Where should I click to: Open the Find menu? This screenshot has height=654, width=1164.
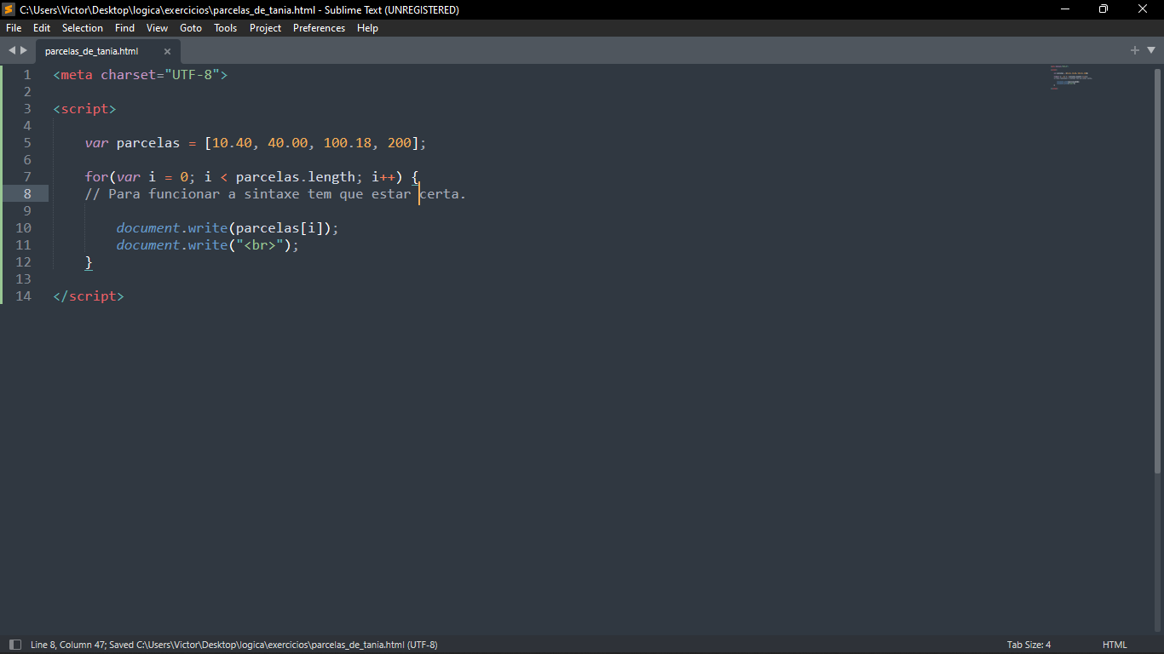click(125, 28)
